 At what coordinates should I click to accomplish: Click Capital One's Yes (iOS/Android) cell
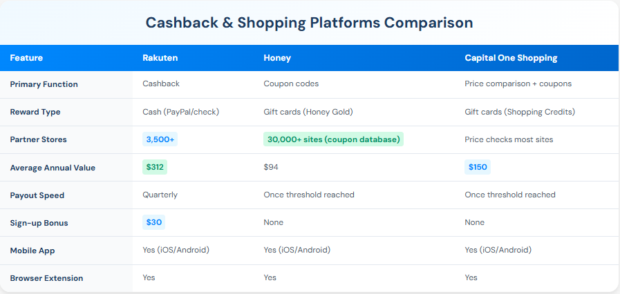(x=498, y=250)
